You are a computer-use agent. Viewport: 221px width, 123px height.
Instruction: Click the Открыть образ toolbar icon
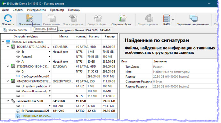(122, 18)
